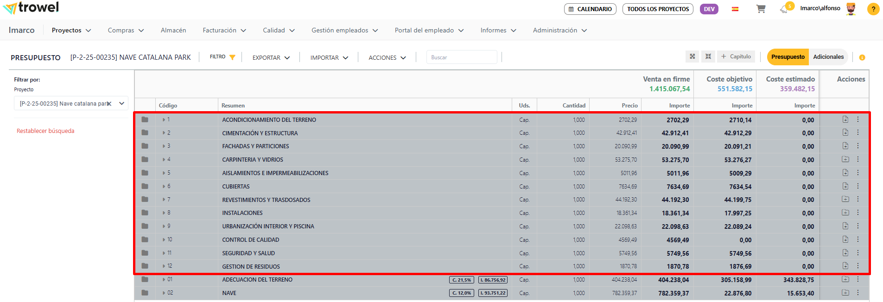The image size is (883, 302).
Task: Click the Restablecer búsqueda link
Action: 45,131
